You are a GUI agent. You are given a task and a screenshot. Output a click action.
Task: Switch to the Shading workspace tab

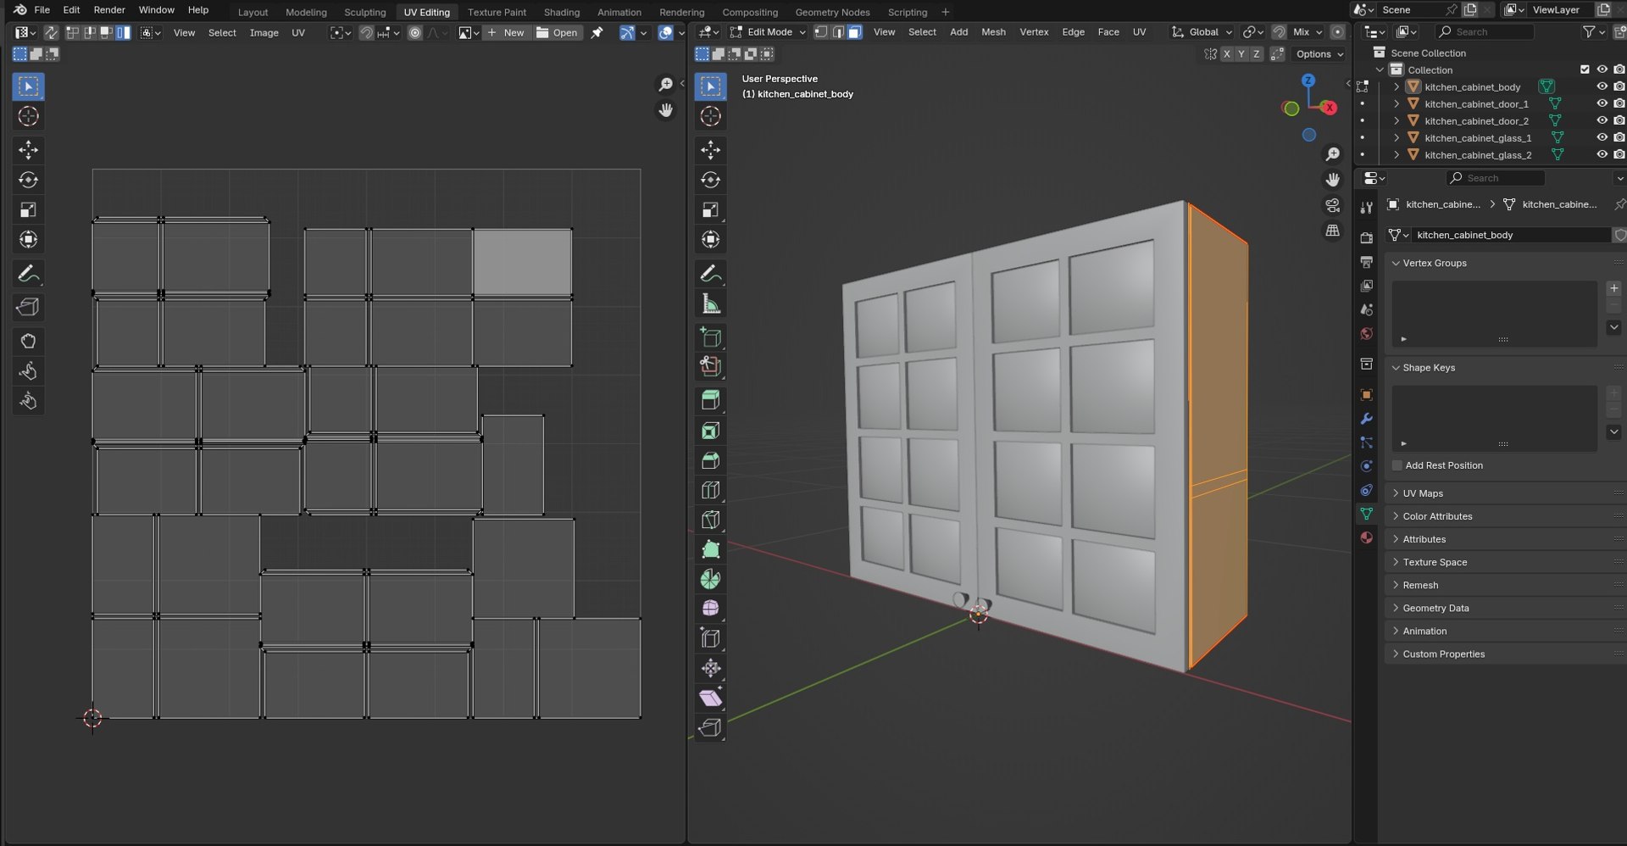tap(561, 12)
